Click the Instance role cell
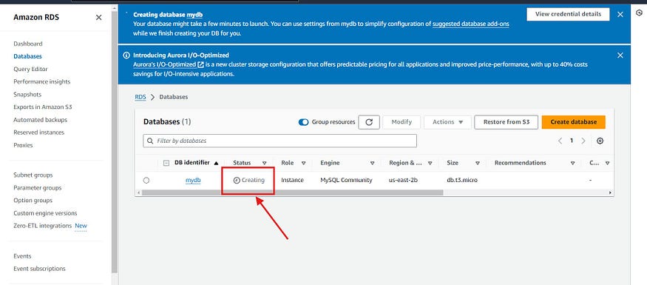 (x=292, y=180)
